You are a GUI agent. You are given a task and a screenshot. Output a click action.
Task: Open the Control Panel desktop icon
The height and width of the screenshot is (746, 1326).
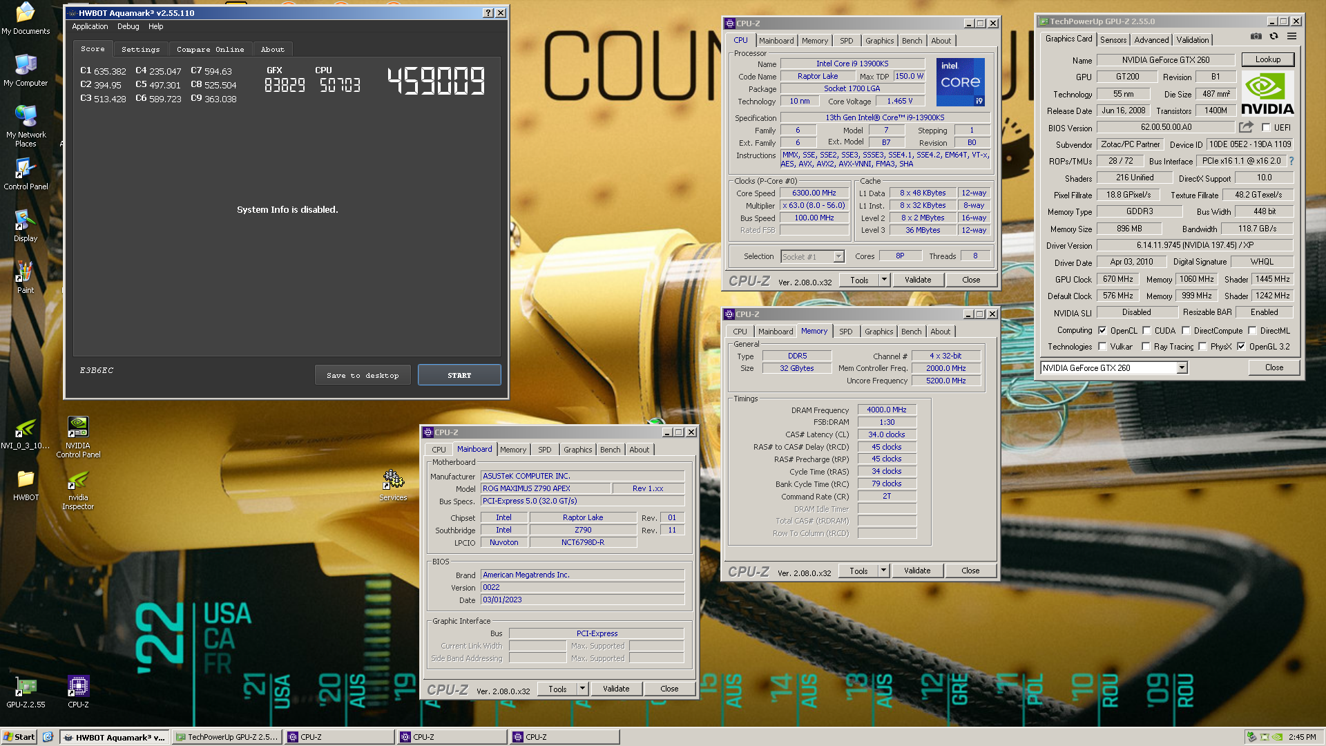pos(26,174)
